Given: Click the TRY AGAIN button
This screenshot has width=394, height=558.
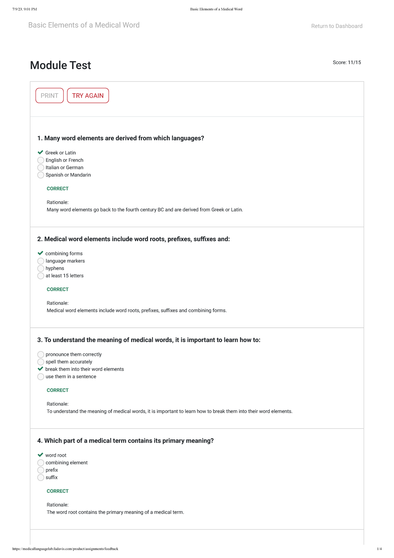Looking at the screenshot, I should pyautogui.click(x=88, y=95).
